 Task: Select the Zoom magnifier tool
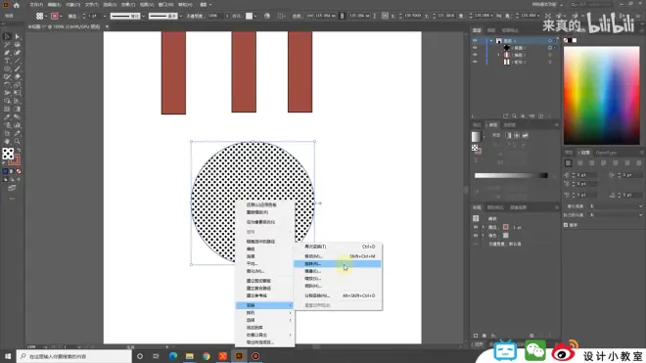pos(18,141)
